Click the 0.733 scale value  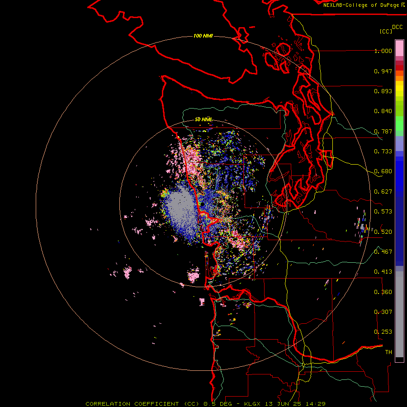tap(383, 151)
